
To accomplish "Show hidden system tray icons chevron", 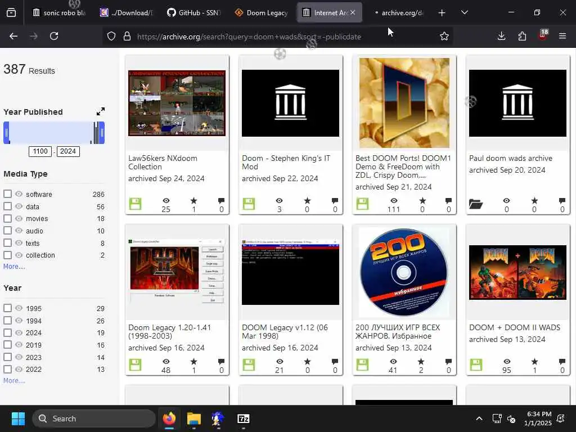I will (479, 418).
